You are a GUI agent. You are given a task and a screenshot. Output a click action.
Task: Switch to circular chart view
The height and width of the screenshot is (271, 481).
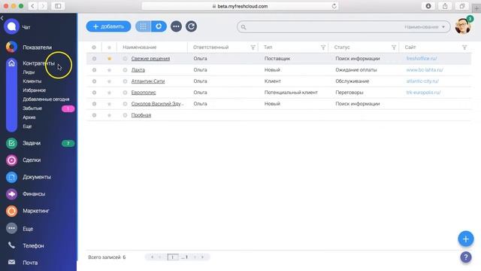[x=159, y=26]
